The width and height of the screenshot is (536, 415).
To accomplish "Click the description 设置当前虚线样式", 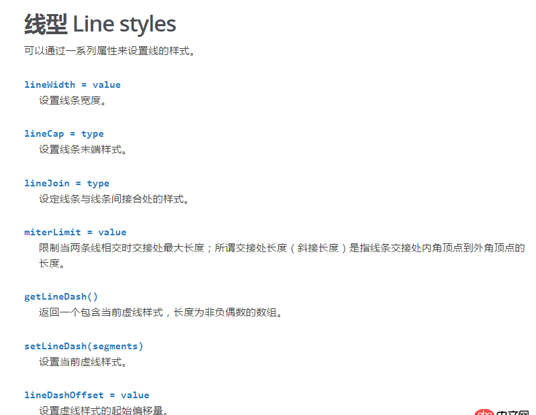I will click(x=83, y=362).
